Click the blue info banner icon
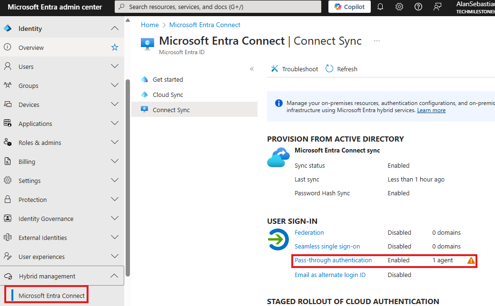The height and width of the screenshot is (306, 495). coord(278,103)
